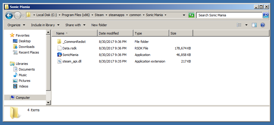The height and width of the screenshot is (125, 274).
Task: Click the RSDK File type cell
Action: [141, 48]
